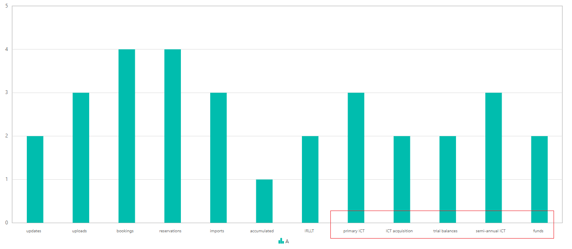Select the imports bar
This screenshot has height=249, width=572.
(x=218, y=158)
